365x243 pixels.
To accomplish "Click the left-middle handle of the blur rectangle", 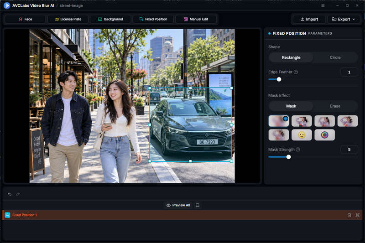I will pyautogui.click(x=150, y=124).
